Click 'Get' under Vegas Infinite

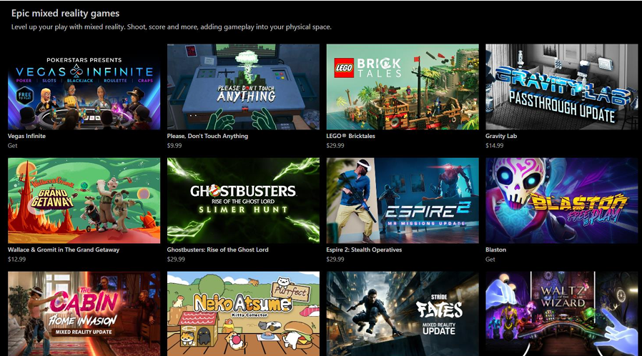12,146
